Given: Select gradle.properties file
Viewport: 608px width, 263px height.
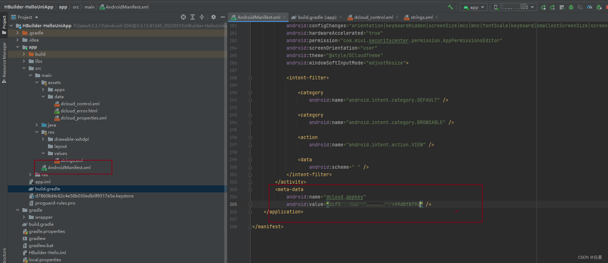Looking at the screenshot, I should click(44, 231).
